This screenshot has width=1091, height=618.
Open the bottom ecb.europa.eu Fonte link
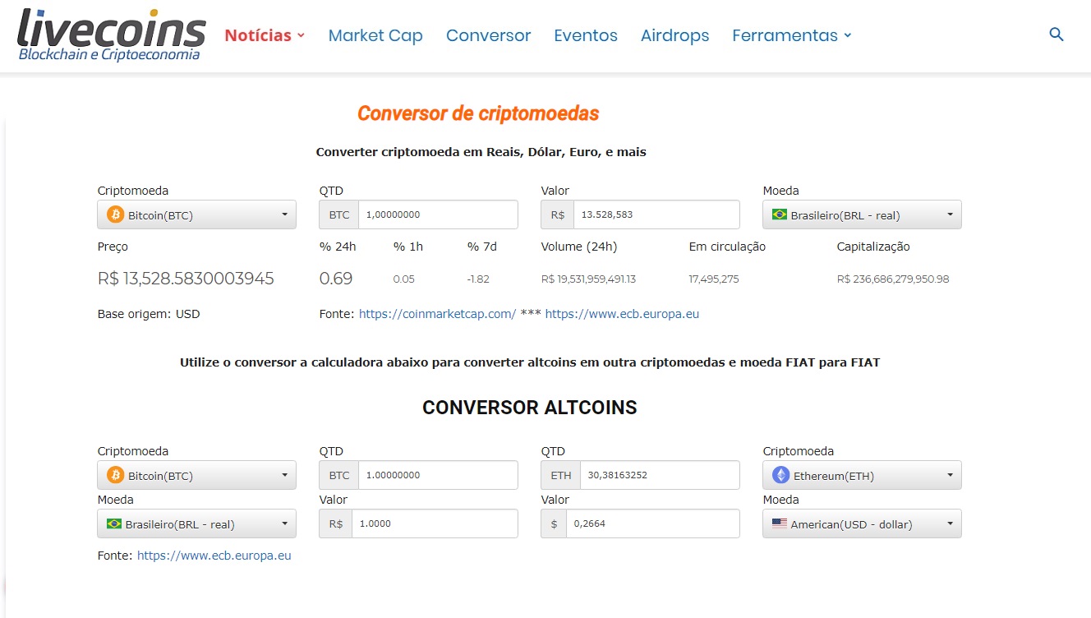(214, 556)
